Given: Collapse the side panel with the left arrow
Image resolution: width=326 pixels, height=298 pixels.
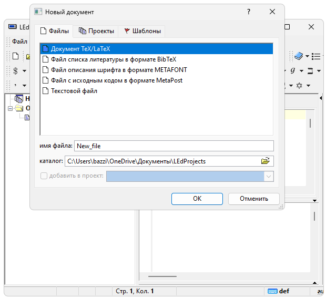Looking at the screenshot, I should [x=321, y=98].
